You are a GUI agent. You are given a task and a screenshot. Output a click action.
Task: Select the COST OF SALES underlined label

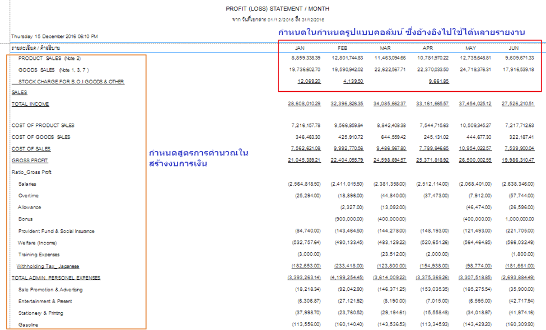point(31,149)
